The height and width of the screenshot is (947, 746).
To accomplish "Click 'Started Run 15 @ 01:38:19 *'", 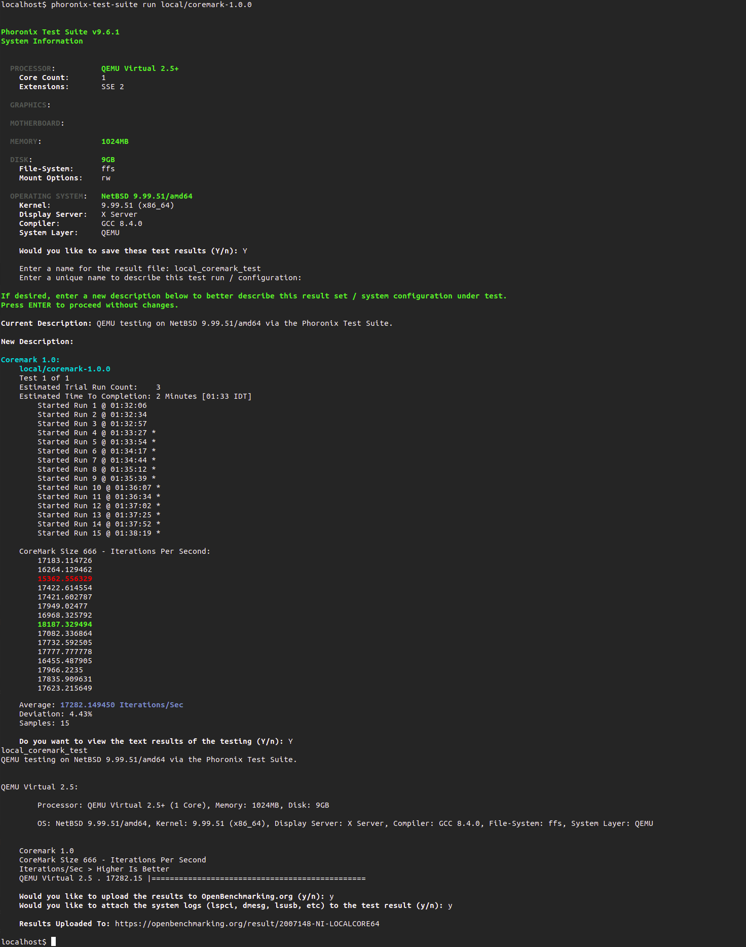I will (x=99, y=533).
